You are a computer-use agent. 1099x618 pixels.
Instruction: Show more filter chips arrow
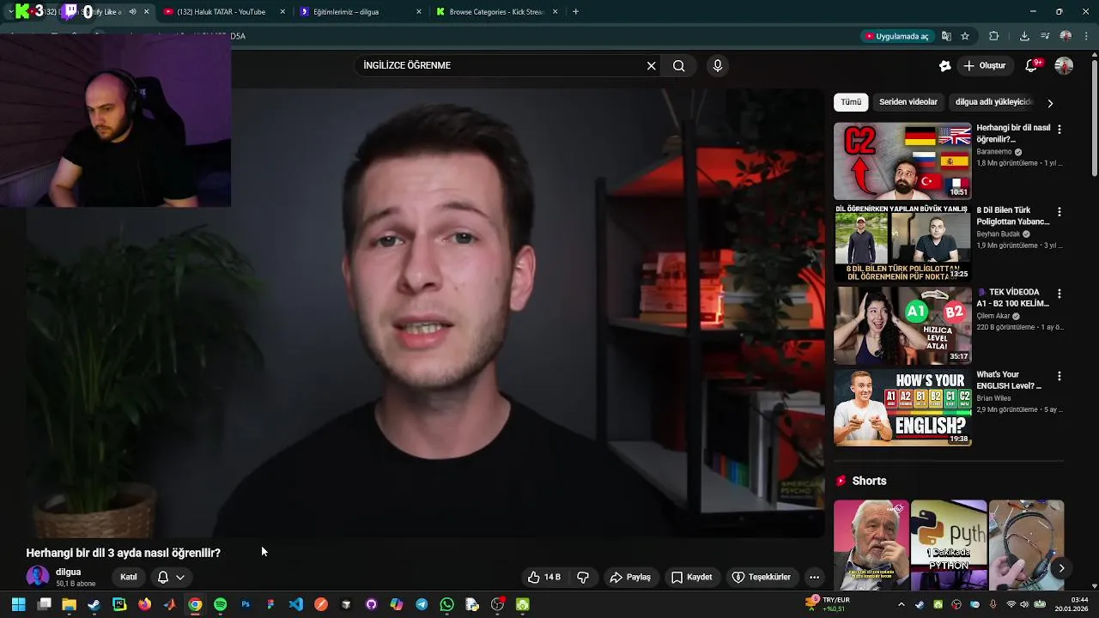coord(1049,103)
